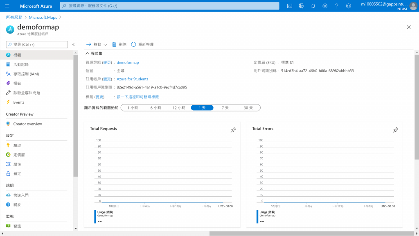This screenshot has height=236, width=419.
Task: Expand the 移動 move dropdown arrow
Action: click(105, 45)
